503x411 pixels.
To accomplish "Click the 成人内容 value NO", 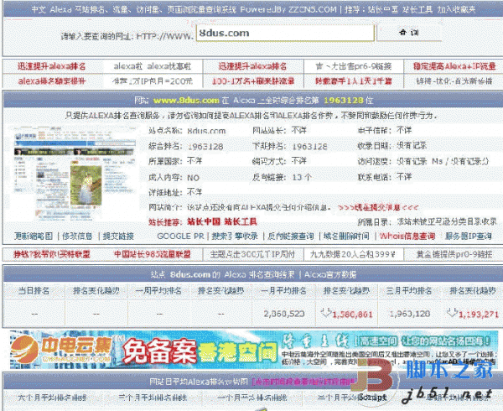I will coord(194,178).
